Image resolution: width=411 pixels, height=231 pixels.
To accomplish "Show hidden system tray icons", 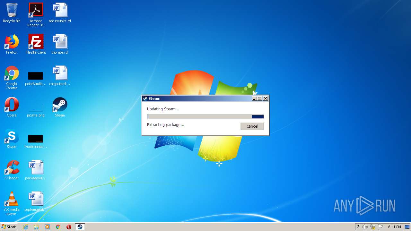I will point(358,227).
